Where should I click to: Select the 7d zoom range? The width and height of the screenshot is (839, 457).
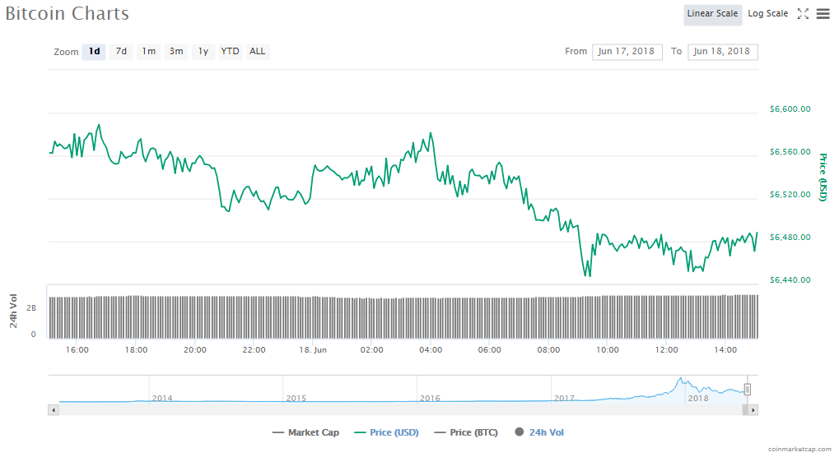coord(121,52)
